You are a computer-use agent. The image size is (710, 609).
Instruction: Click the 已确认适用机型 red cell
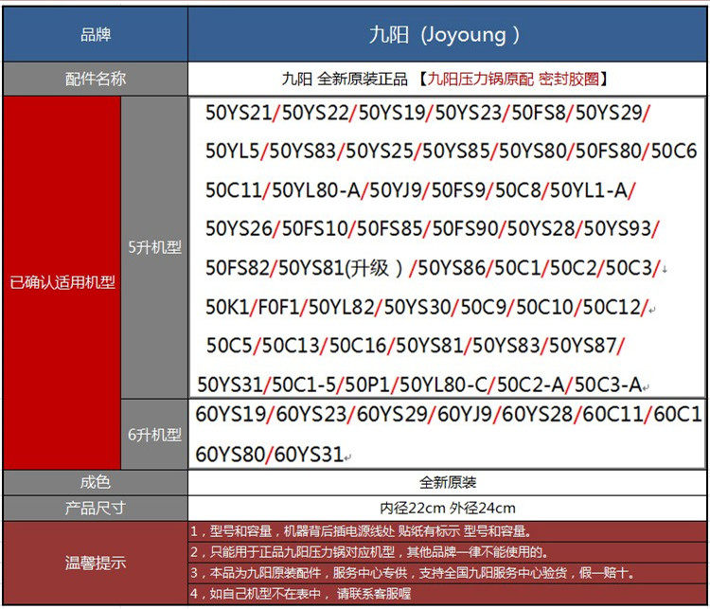tap(62, 283)
